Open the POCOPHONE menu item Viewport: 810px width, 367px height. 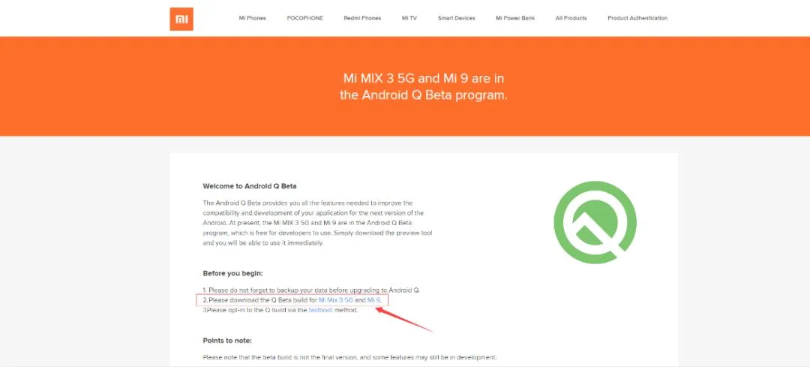(x=304, y=18)
